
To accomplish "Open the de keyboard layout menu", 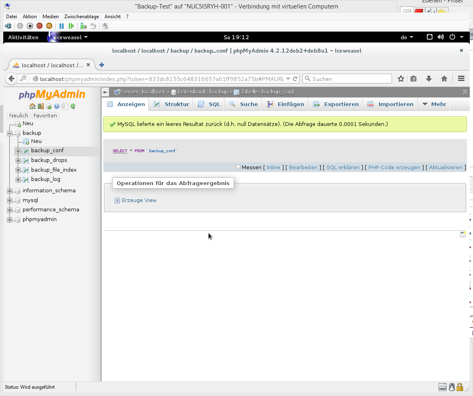I will [407, 37].
